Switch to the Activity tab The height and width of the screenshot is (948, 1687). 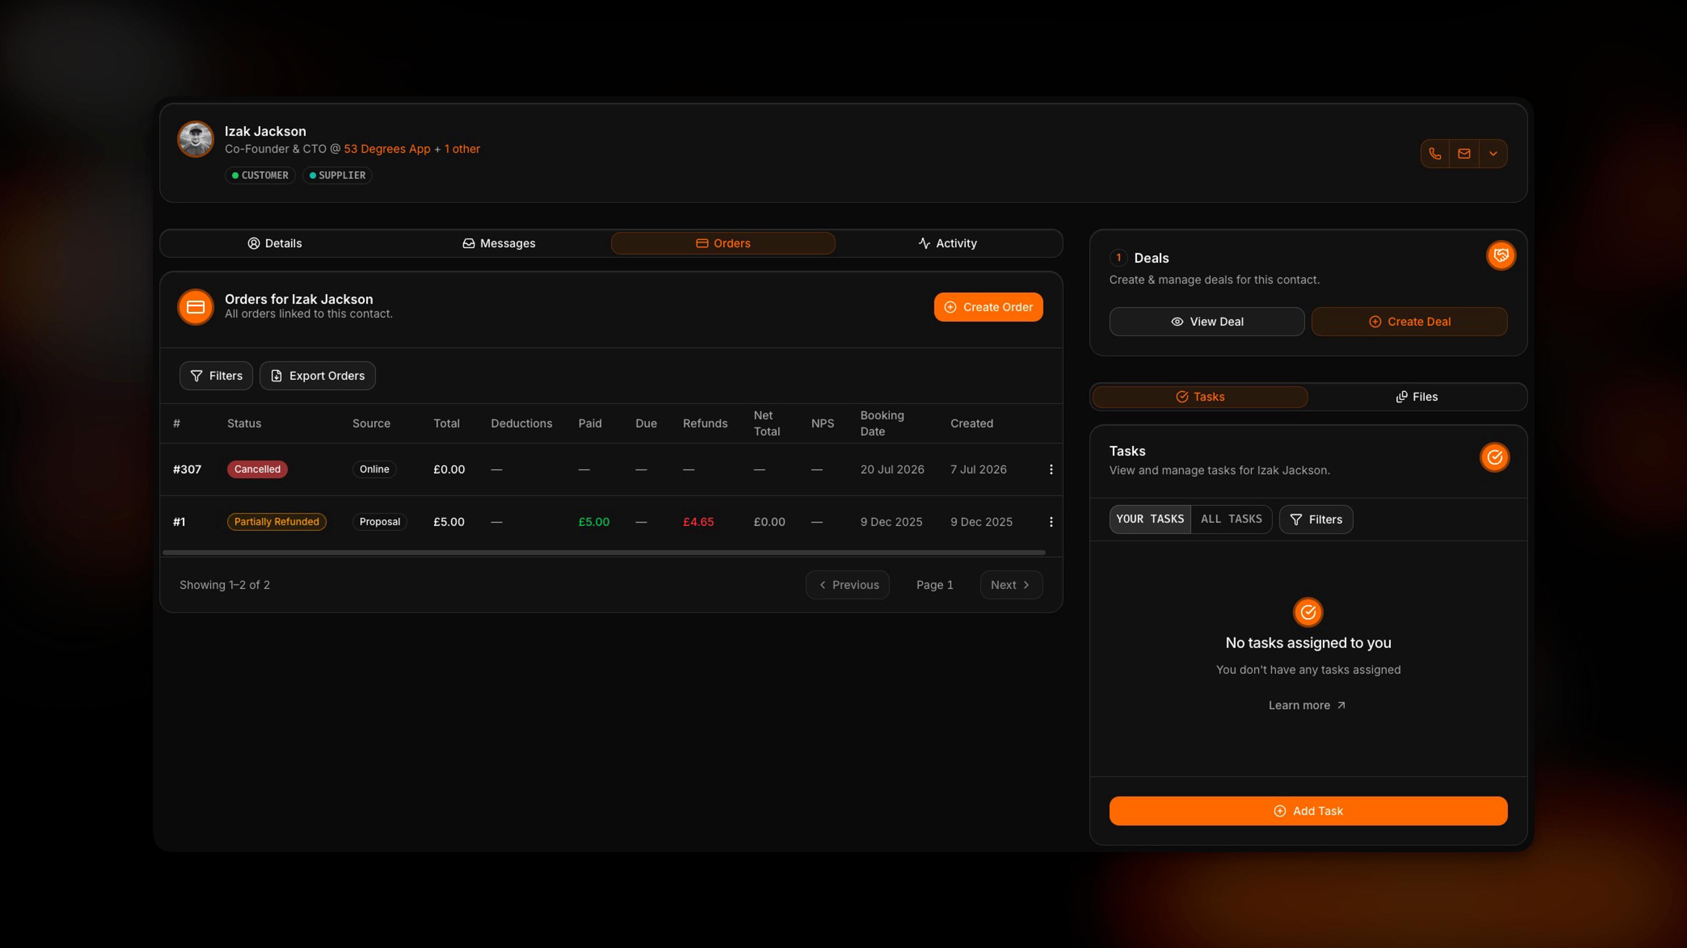(947, 244)
